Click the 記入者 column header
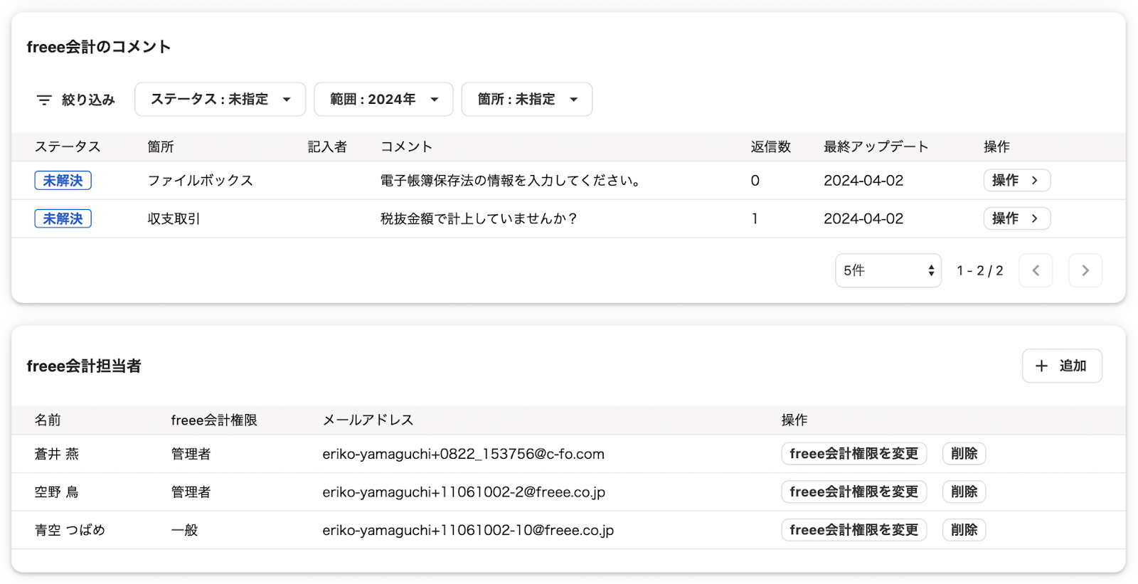Viewport: 1138px width, 584px height. tap(327, 147)
